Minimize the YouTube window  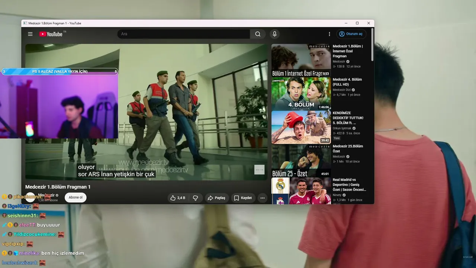pyautogui.click(x=345, y=23)
